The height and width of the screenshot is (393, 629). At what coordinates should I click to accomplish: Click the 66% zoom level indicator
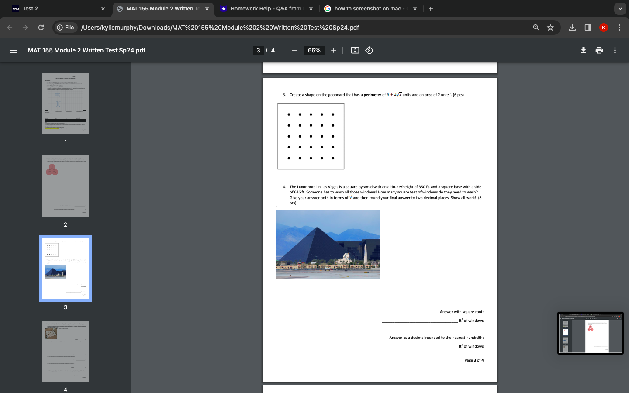[314, 50]
